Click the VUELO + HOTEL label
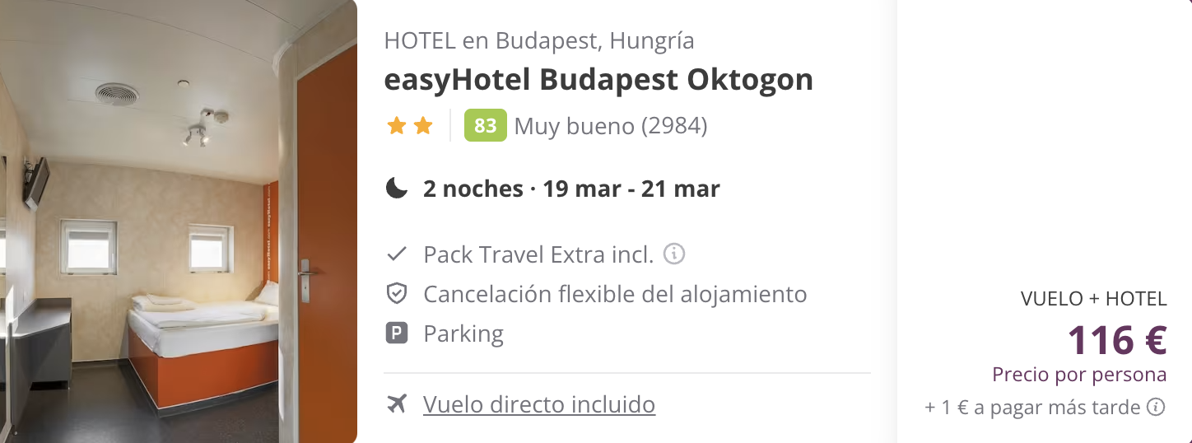Screen dimensions: 1192x443 coord(1094,299)
